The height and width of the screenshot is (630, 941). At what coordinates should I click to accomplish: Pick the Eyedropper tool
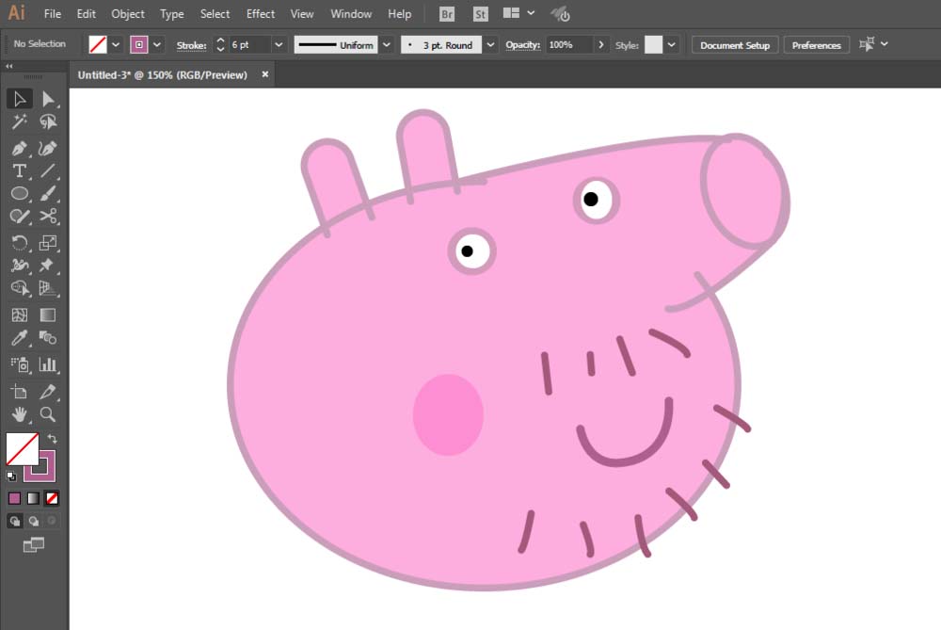19,338
